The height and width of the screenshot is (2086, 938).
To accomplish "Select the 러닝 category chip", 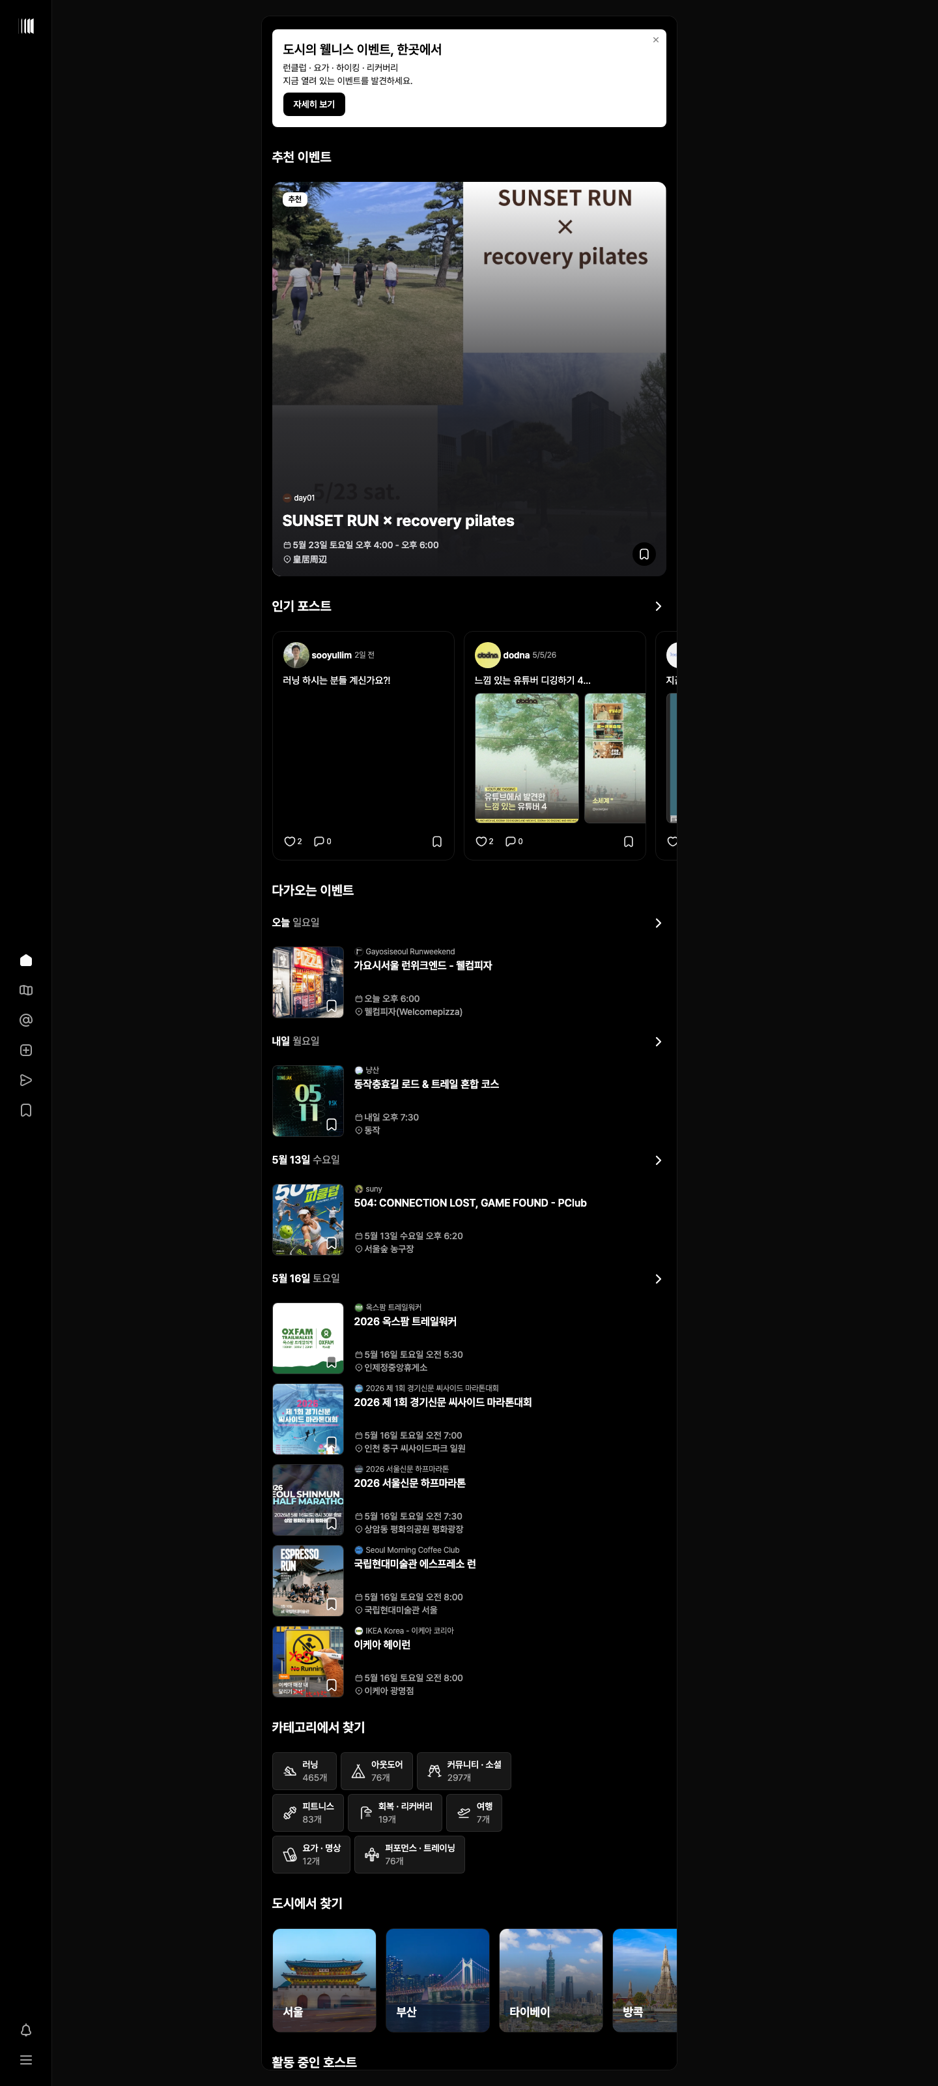I will [x=304, y=1771].
